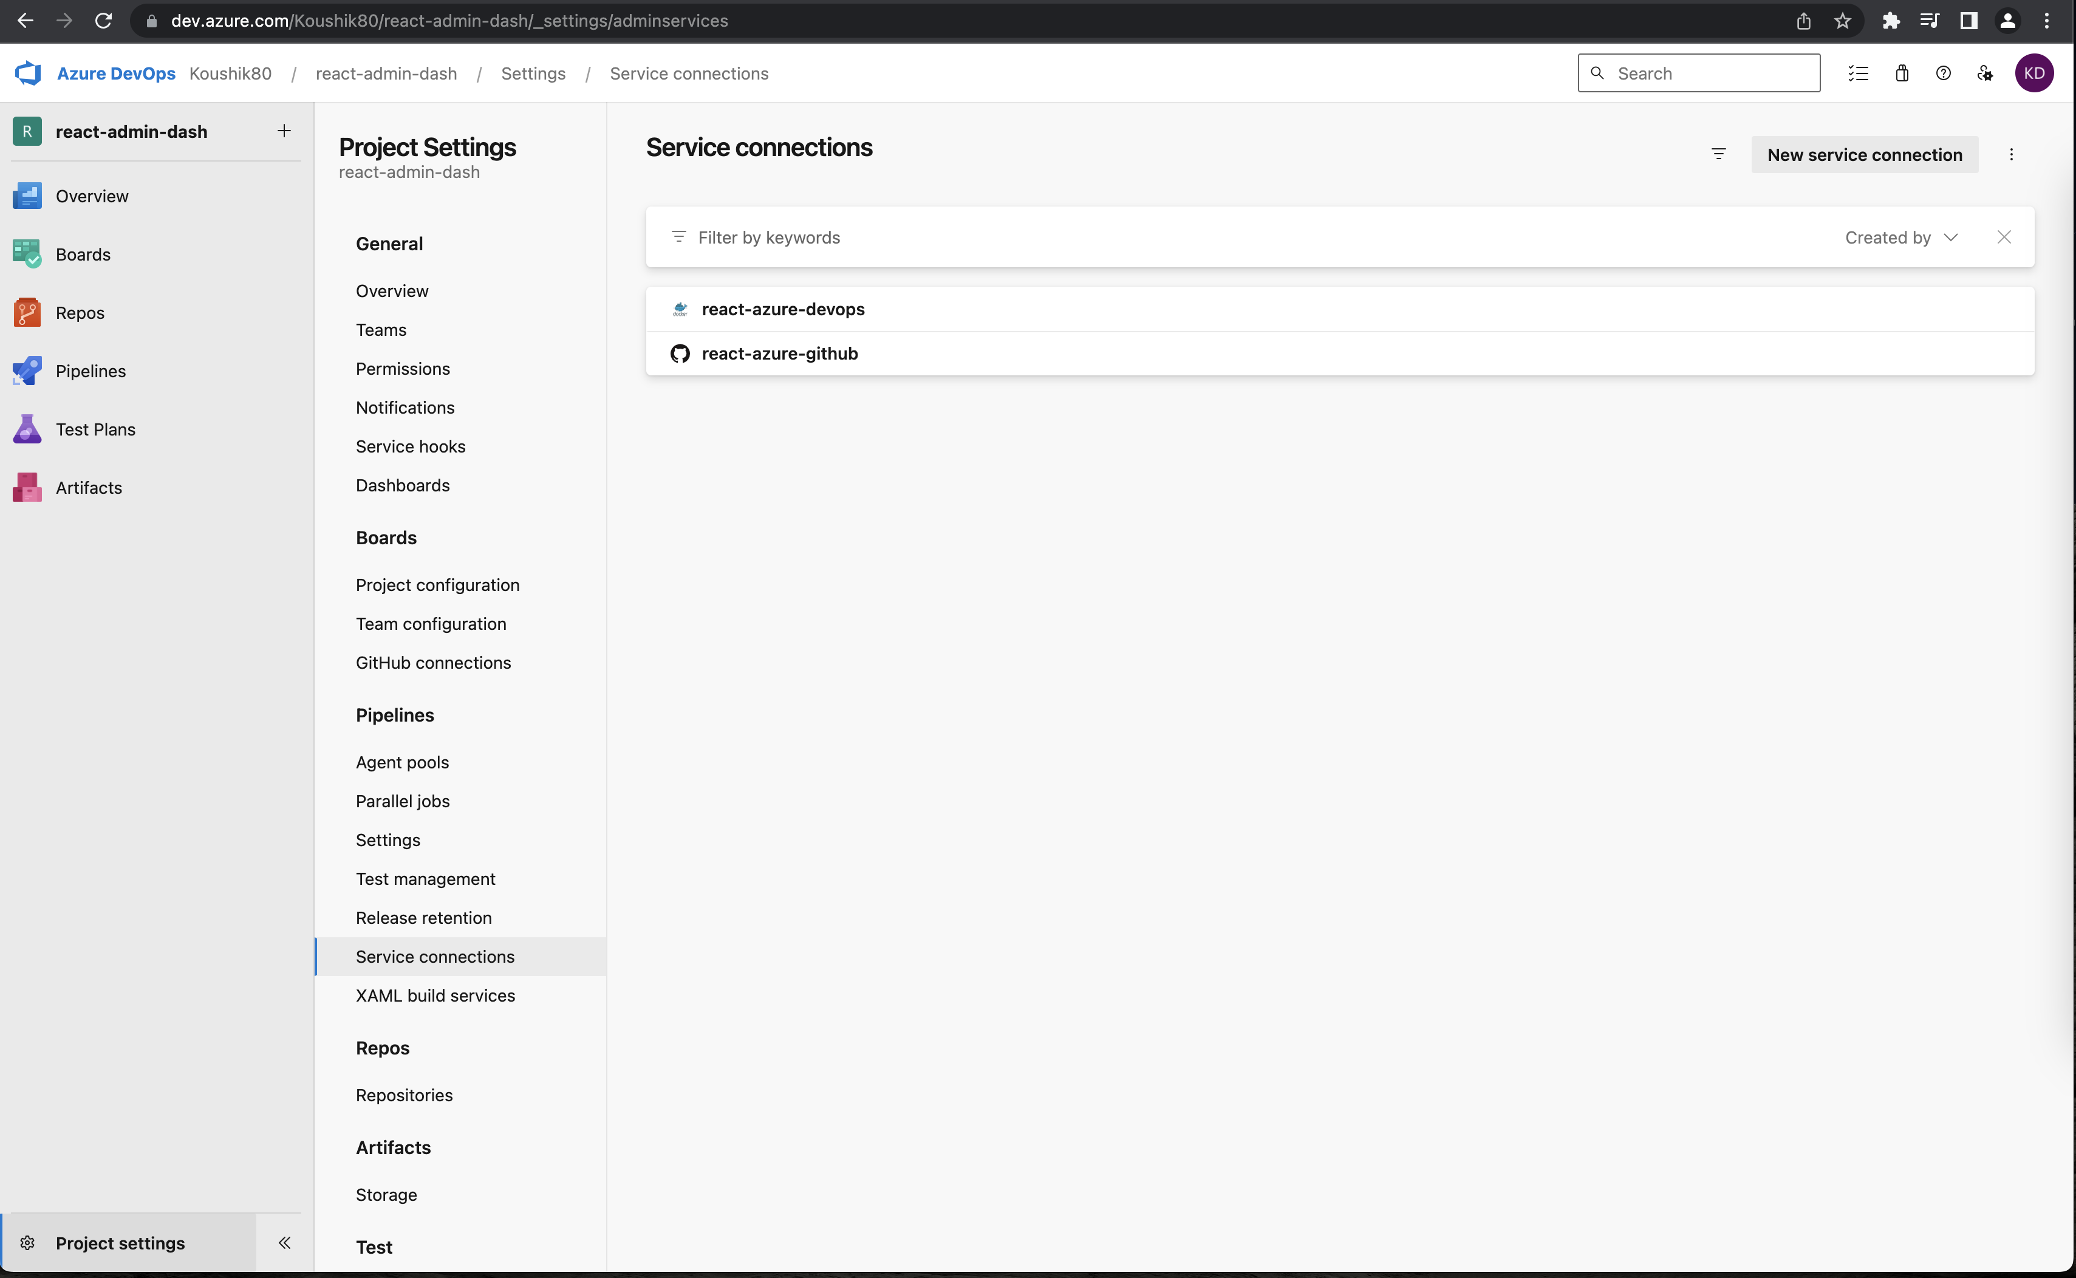The height and width of the screenshot is (1278, 2076).
Task: Open the filter icon near New service connection
Action: point(1719,154)
